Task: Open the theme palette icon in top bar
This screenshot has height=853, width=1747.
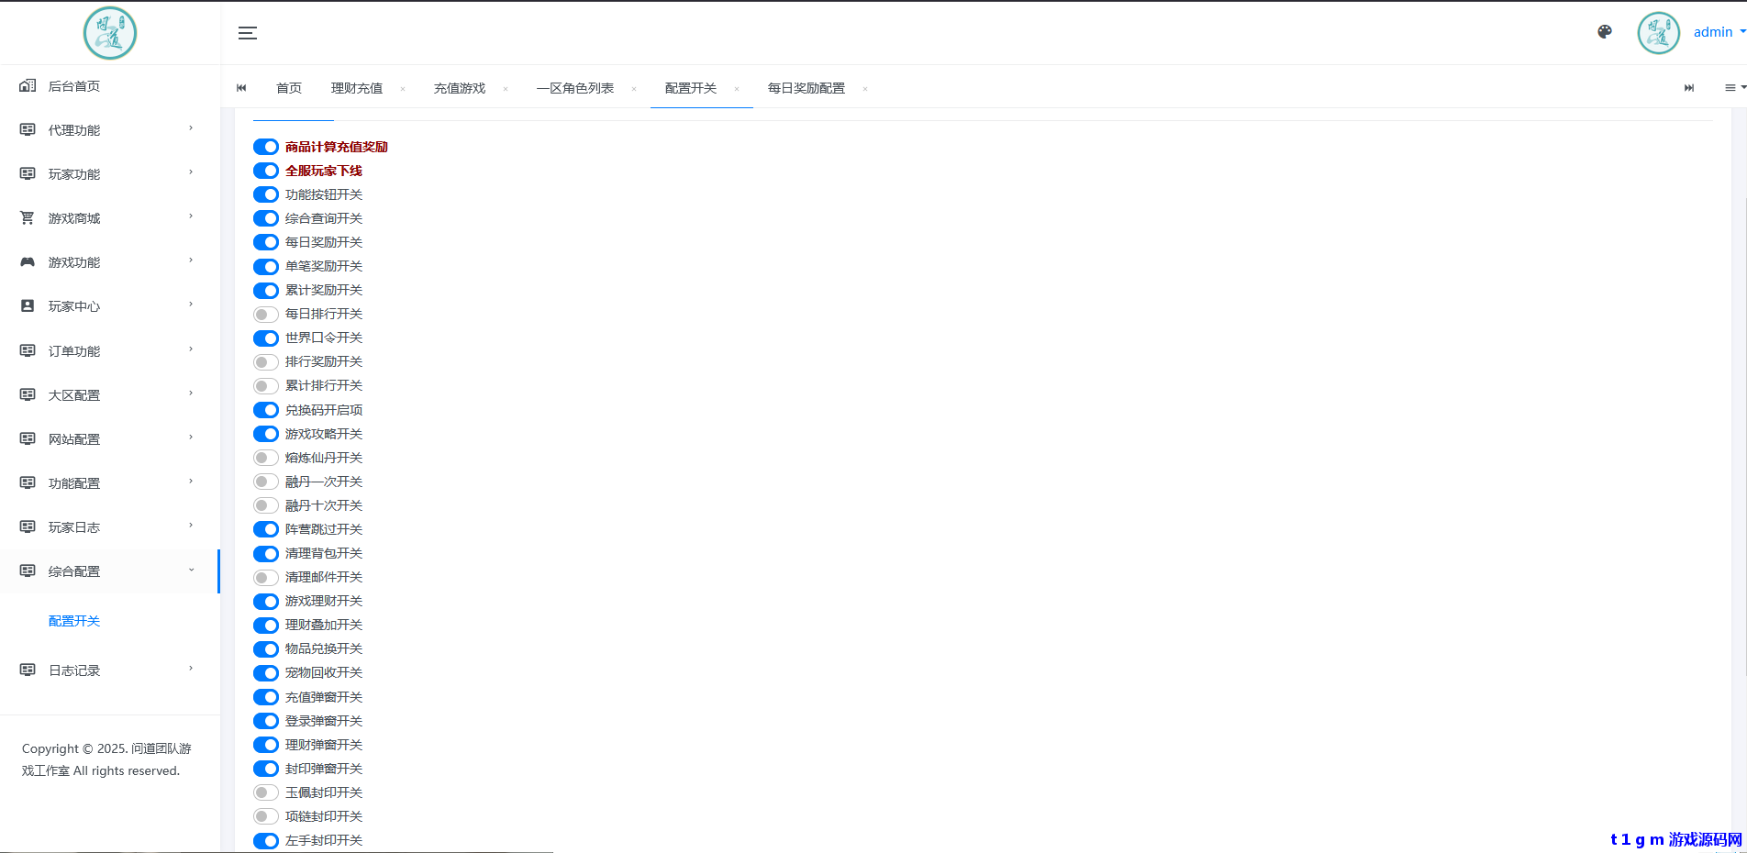Action: [1605, 31]
